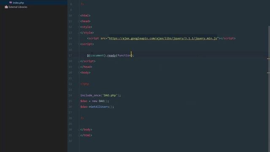Click the closing </script> tag on line 18

point(88,61)
